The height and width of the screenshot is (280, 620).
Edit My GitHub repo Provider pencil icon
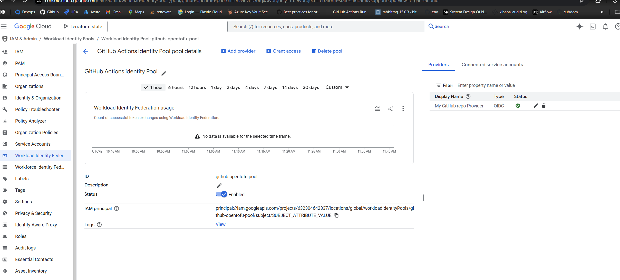click(536, 106)
